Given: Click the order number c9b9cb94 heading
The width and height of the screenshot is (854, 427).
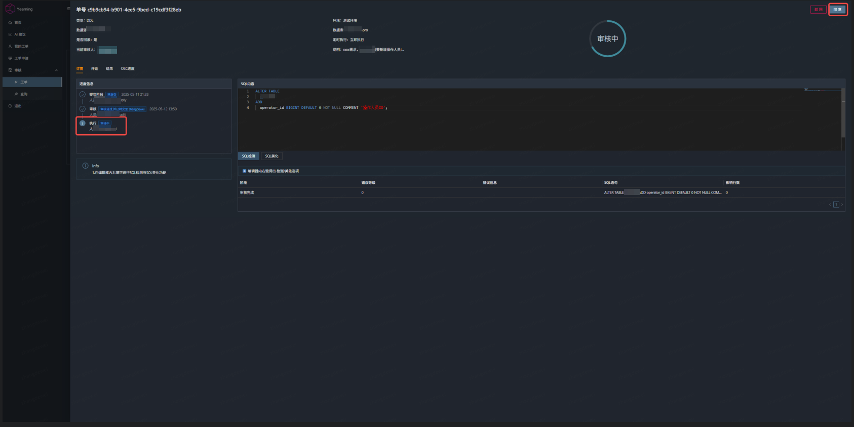Looking at the screenshot, I should coord(129,10).
